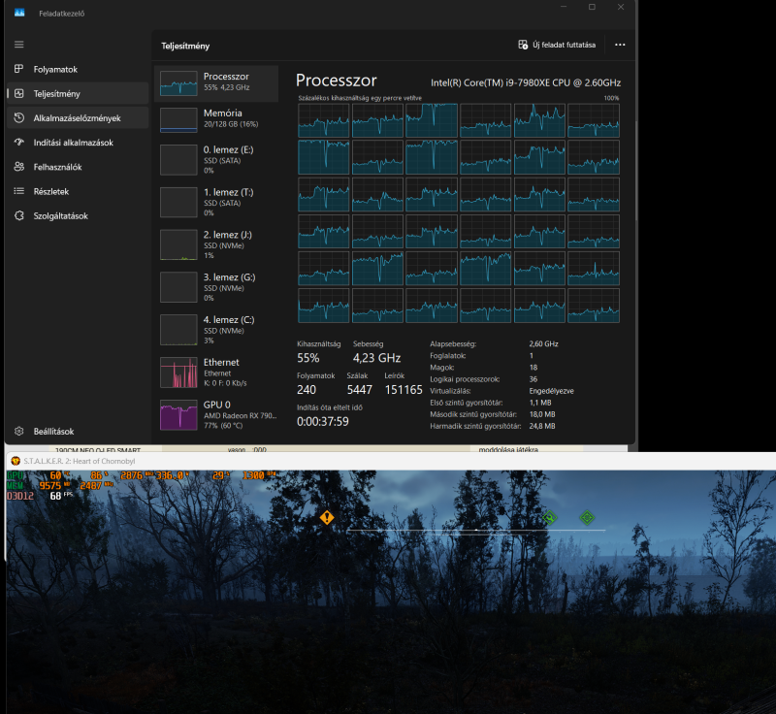Toggle the hamburger navigation menu in Task Manager
The image size is (776, 714).
click(18, 45)
